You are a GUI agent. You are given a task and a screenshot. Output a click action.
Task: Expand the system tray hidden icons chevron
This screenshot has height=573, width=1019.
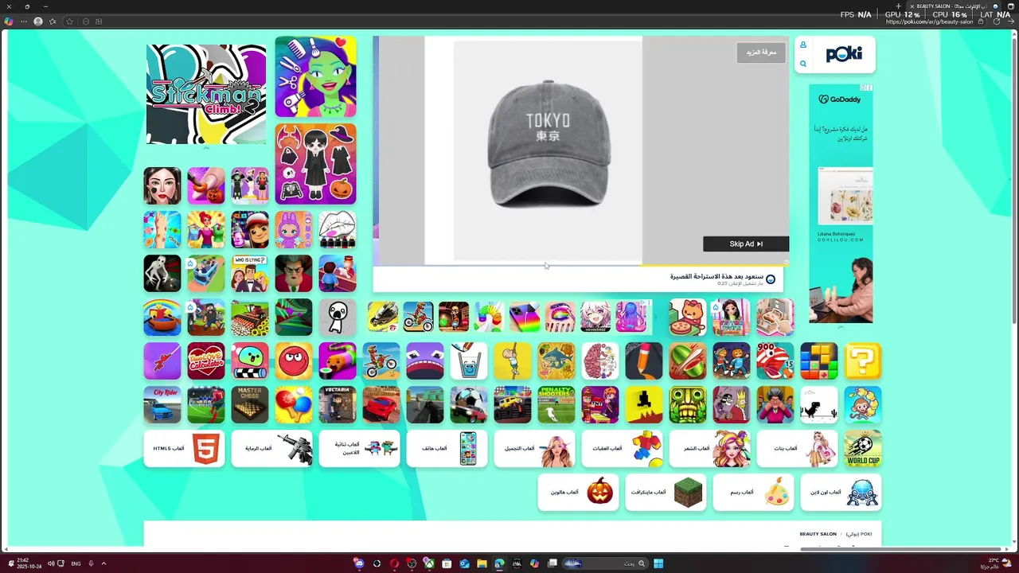pyautogui.click(x=103, y=563)
